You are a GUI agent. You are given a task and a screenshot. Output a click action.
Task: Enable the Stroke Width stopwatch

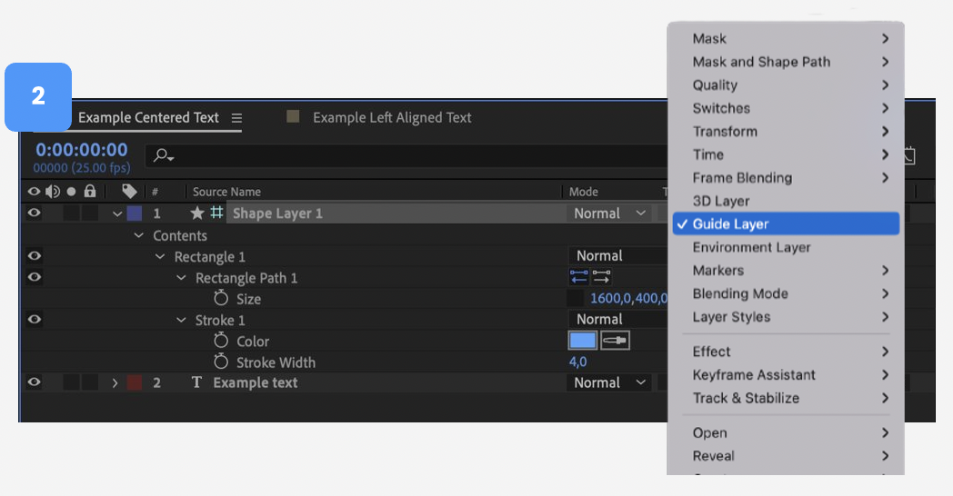tap(221, 362)
